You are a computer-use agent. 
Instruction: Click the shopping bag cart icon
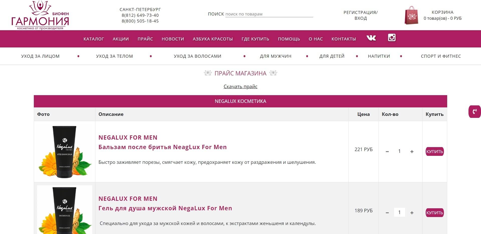tap(411, 15)
